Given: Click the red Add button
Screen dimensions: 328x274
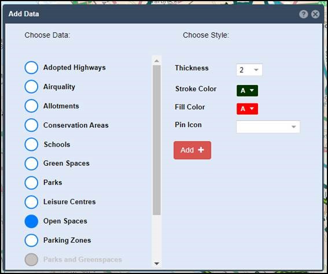Looking at the screenshot, I should click(192, 150).
